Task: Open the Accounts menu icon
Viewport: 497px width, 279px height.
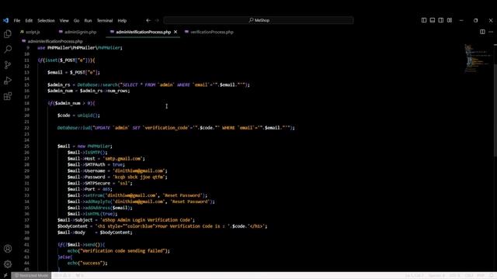Action: point(8,249)
